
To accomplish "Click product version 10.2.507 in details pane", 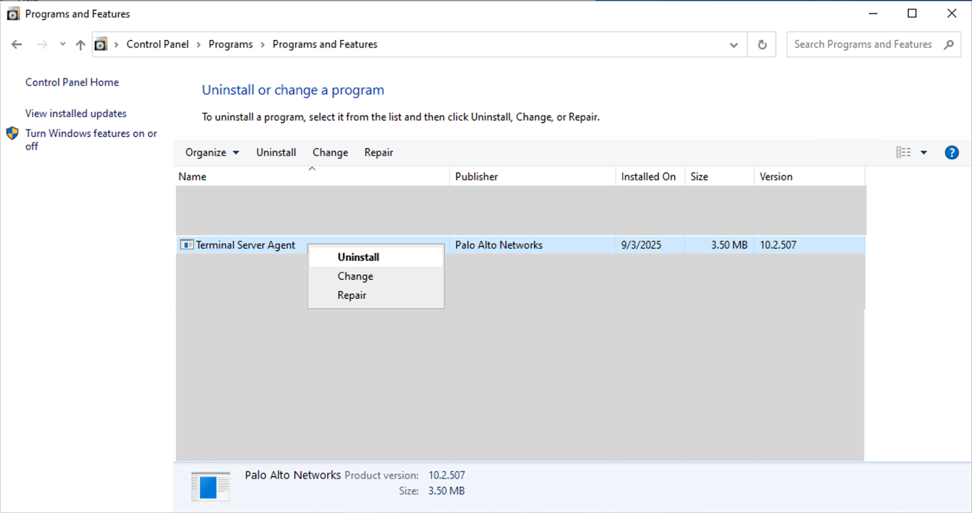I will pos(447,475).
